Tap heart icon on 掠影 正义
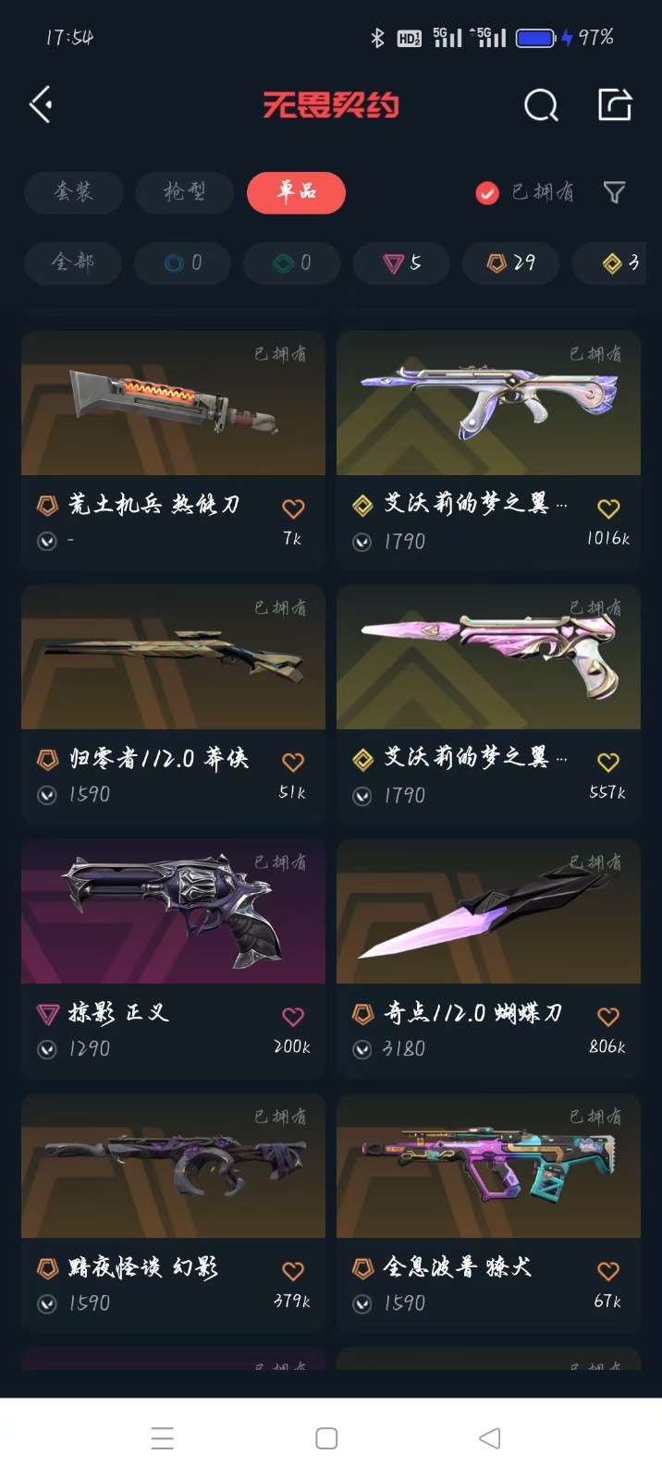 pos(293,1016)
